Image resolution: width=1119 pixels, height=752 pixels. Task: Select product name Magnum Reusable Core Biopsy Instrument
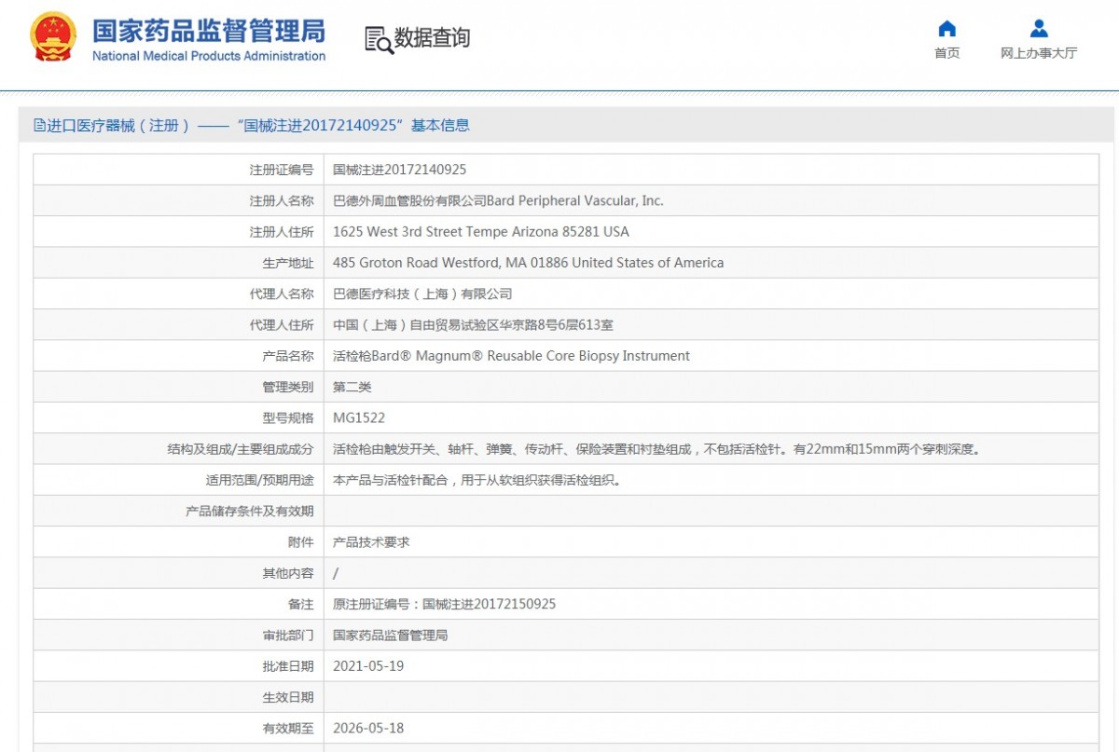click(511, 356)
